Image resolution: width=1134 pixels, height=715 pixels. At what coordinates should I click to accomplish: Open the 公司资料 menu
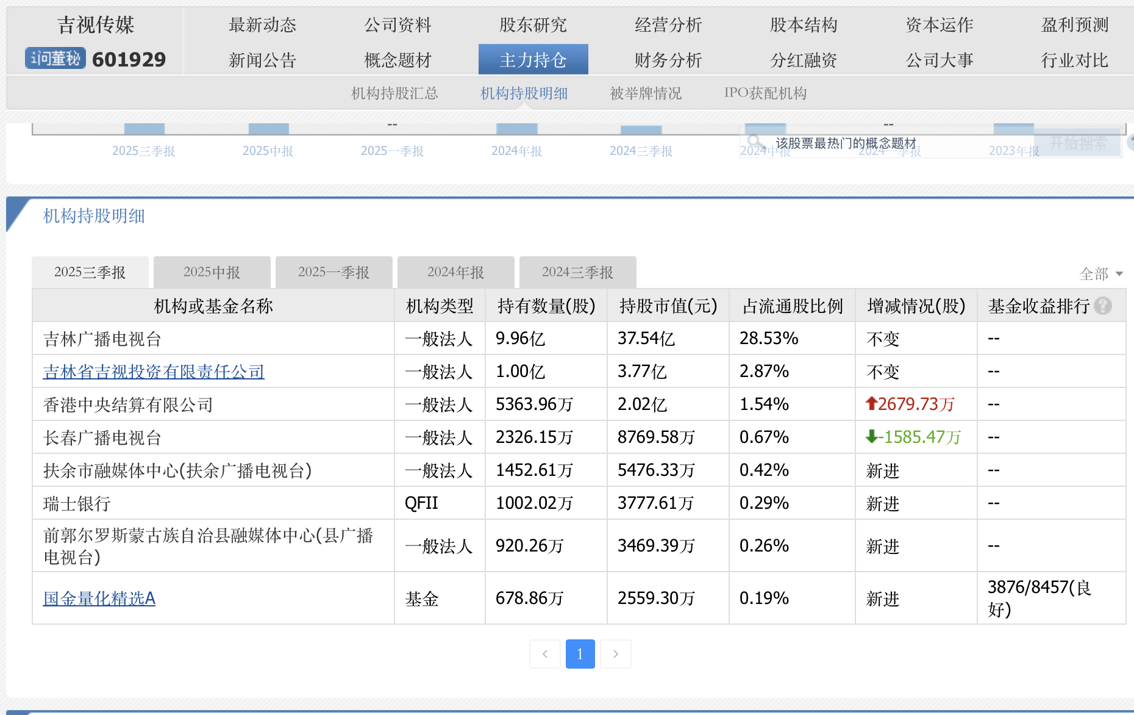(x=398, y=25)
